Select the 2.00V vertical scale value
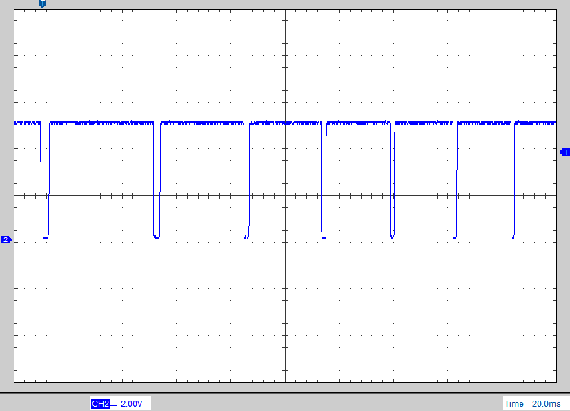 tap(132, 403)
